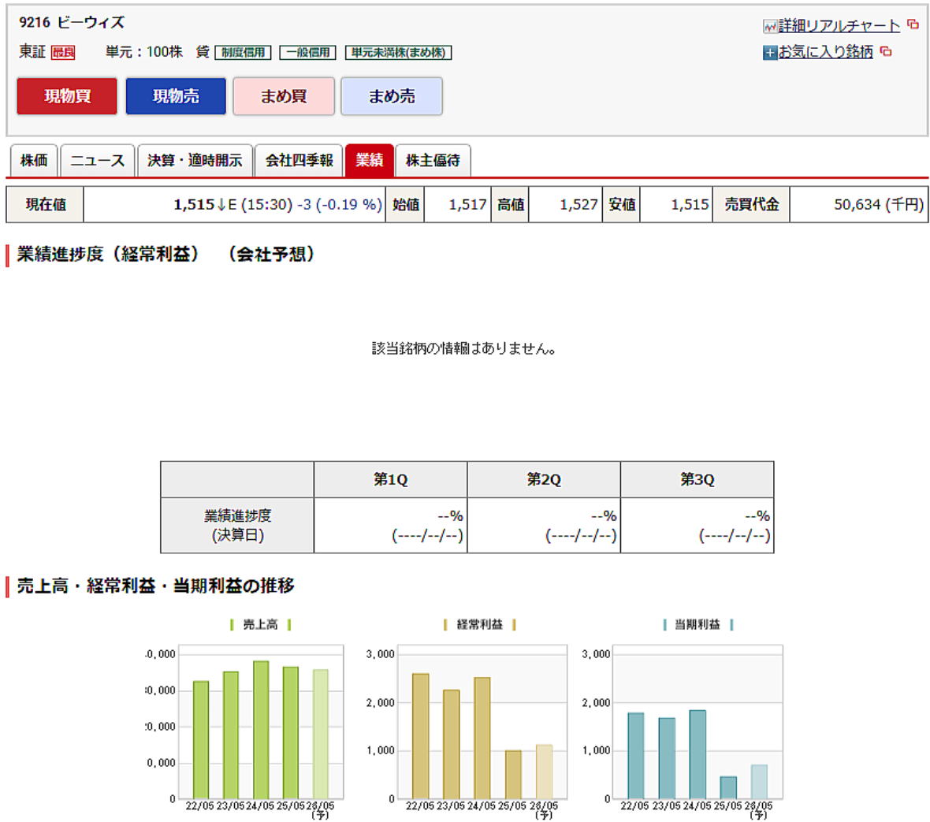
Task: Go to 決算・適時開示 tab
Action: [195, 161]
